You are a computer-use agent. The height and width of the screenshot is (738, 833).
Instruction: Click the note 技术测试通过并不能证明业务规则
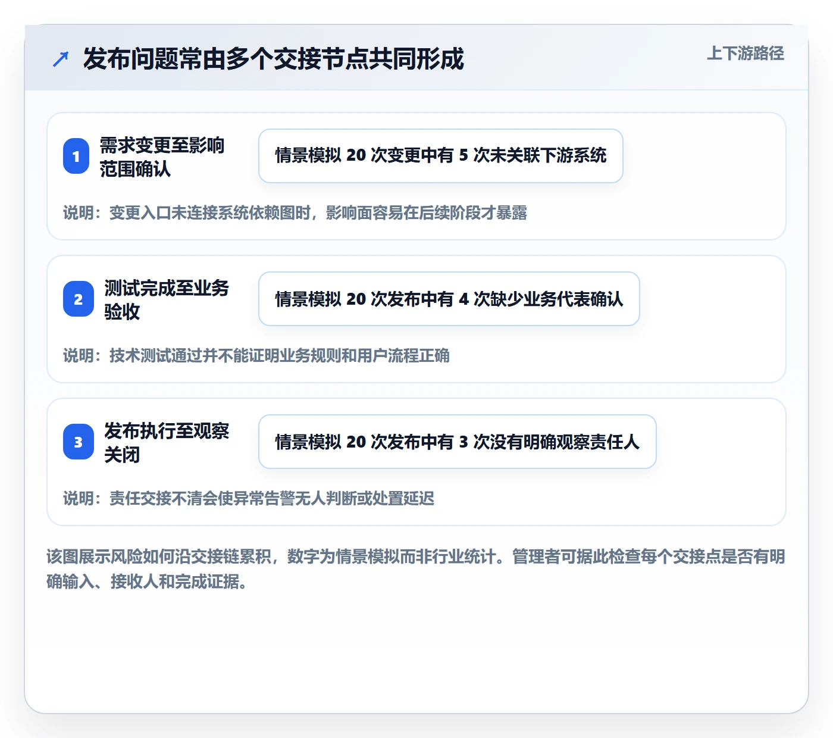pyautogui.click(x=256, y=355)
